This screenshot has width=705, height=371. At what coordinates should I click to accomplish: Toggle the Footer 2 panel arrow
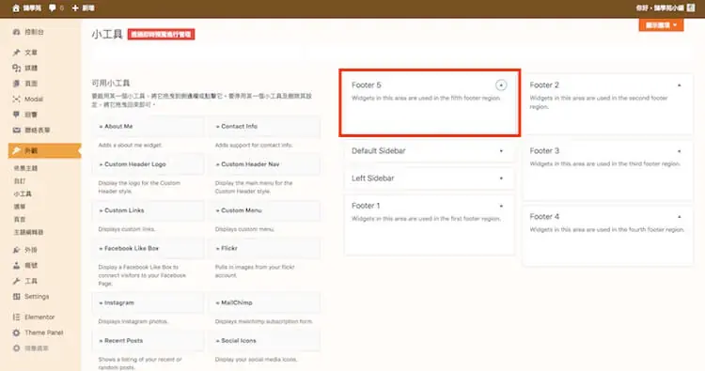tap(680, 85)
